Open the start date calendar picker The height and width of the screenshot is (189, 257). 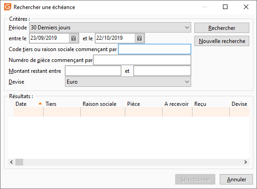[x=74, y=38]
